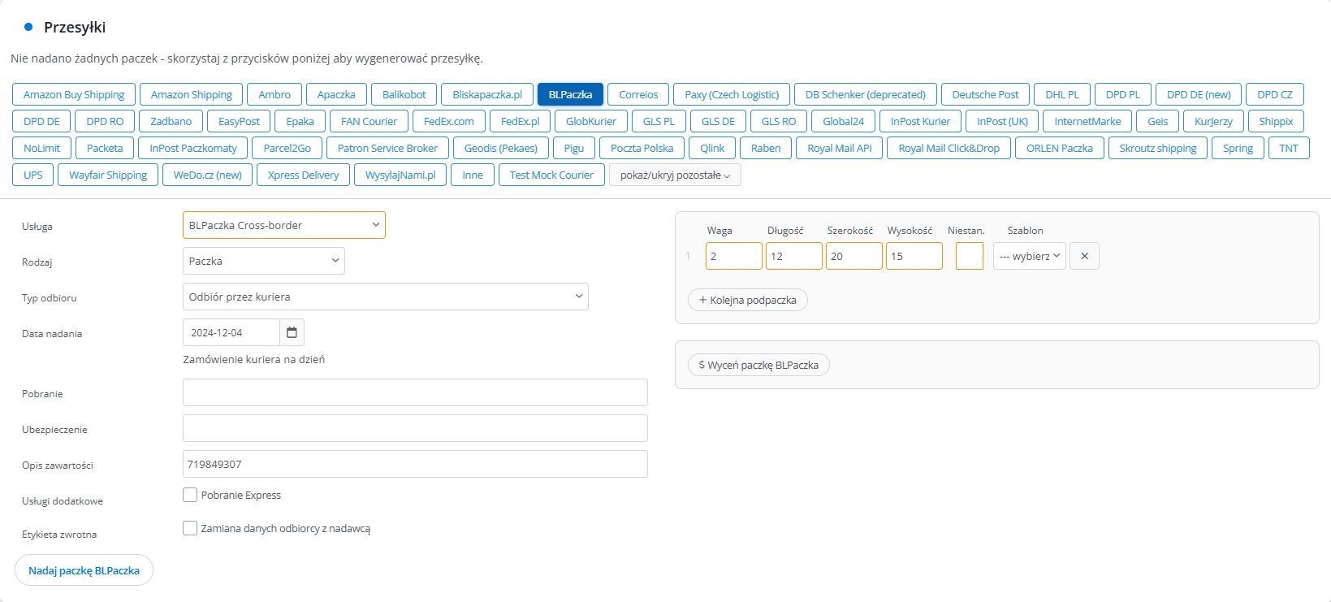Choose GlobKurier courier
Screen dimensions: 1331x602
(x=591, y=121)
